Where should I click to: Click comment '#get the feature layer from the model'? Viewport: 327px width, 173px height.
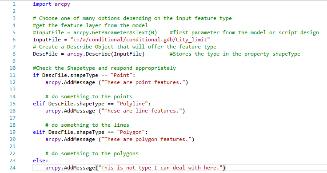click(90, 25)
